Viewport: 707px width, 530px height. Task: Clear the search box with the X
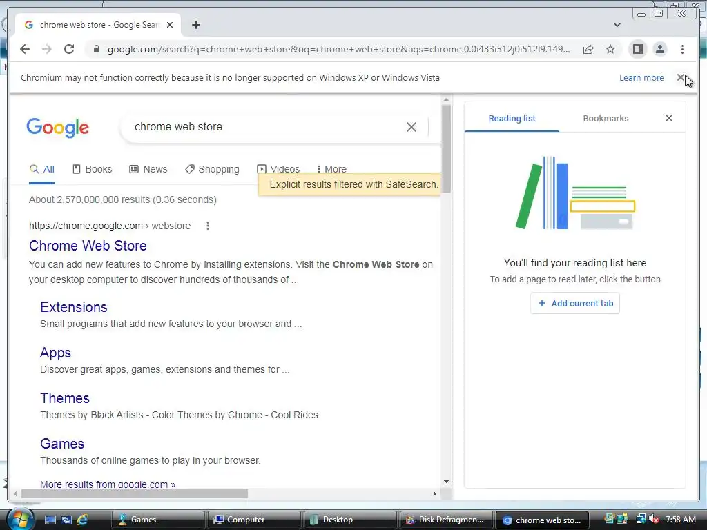(x=411, y=127)
